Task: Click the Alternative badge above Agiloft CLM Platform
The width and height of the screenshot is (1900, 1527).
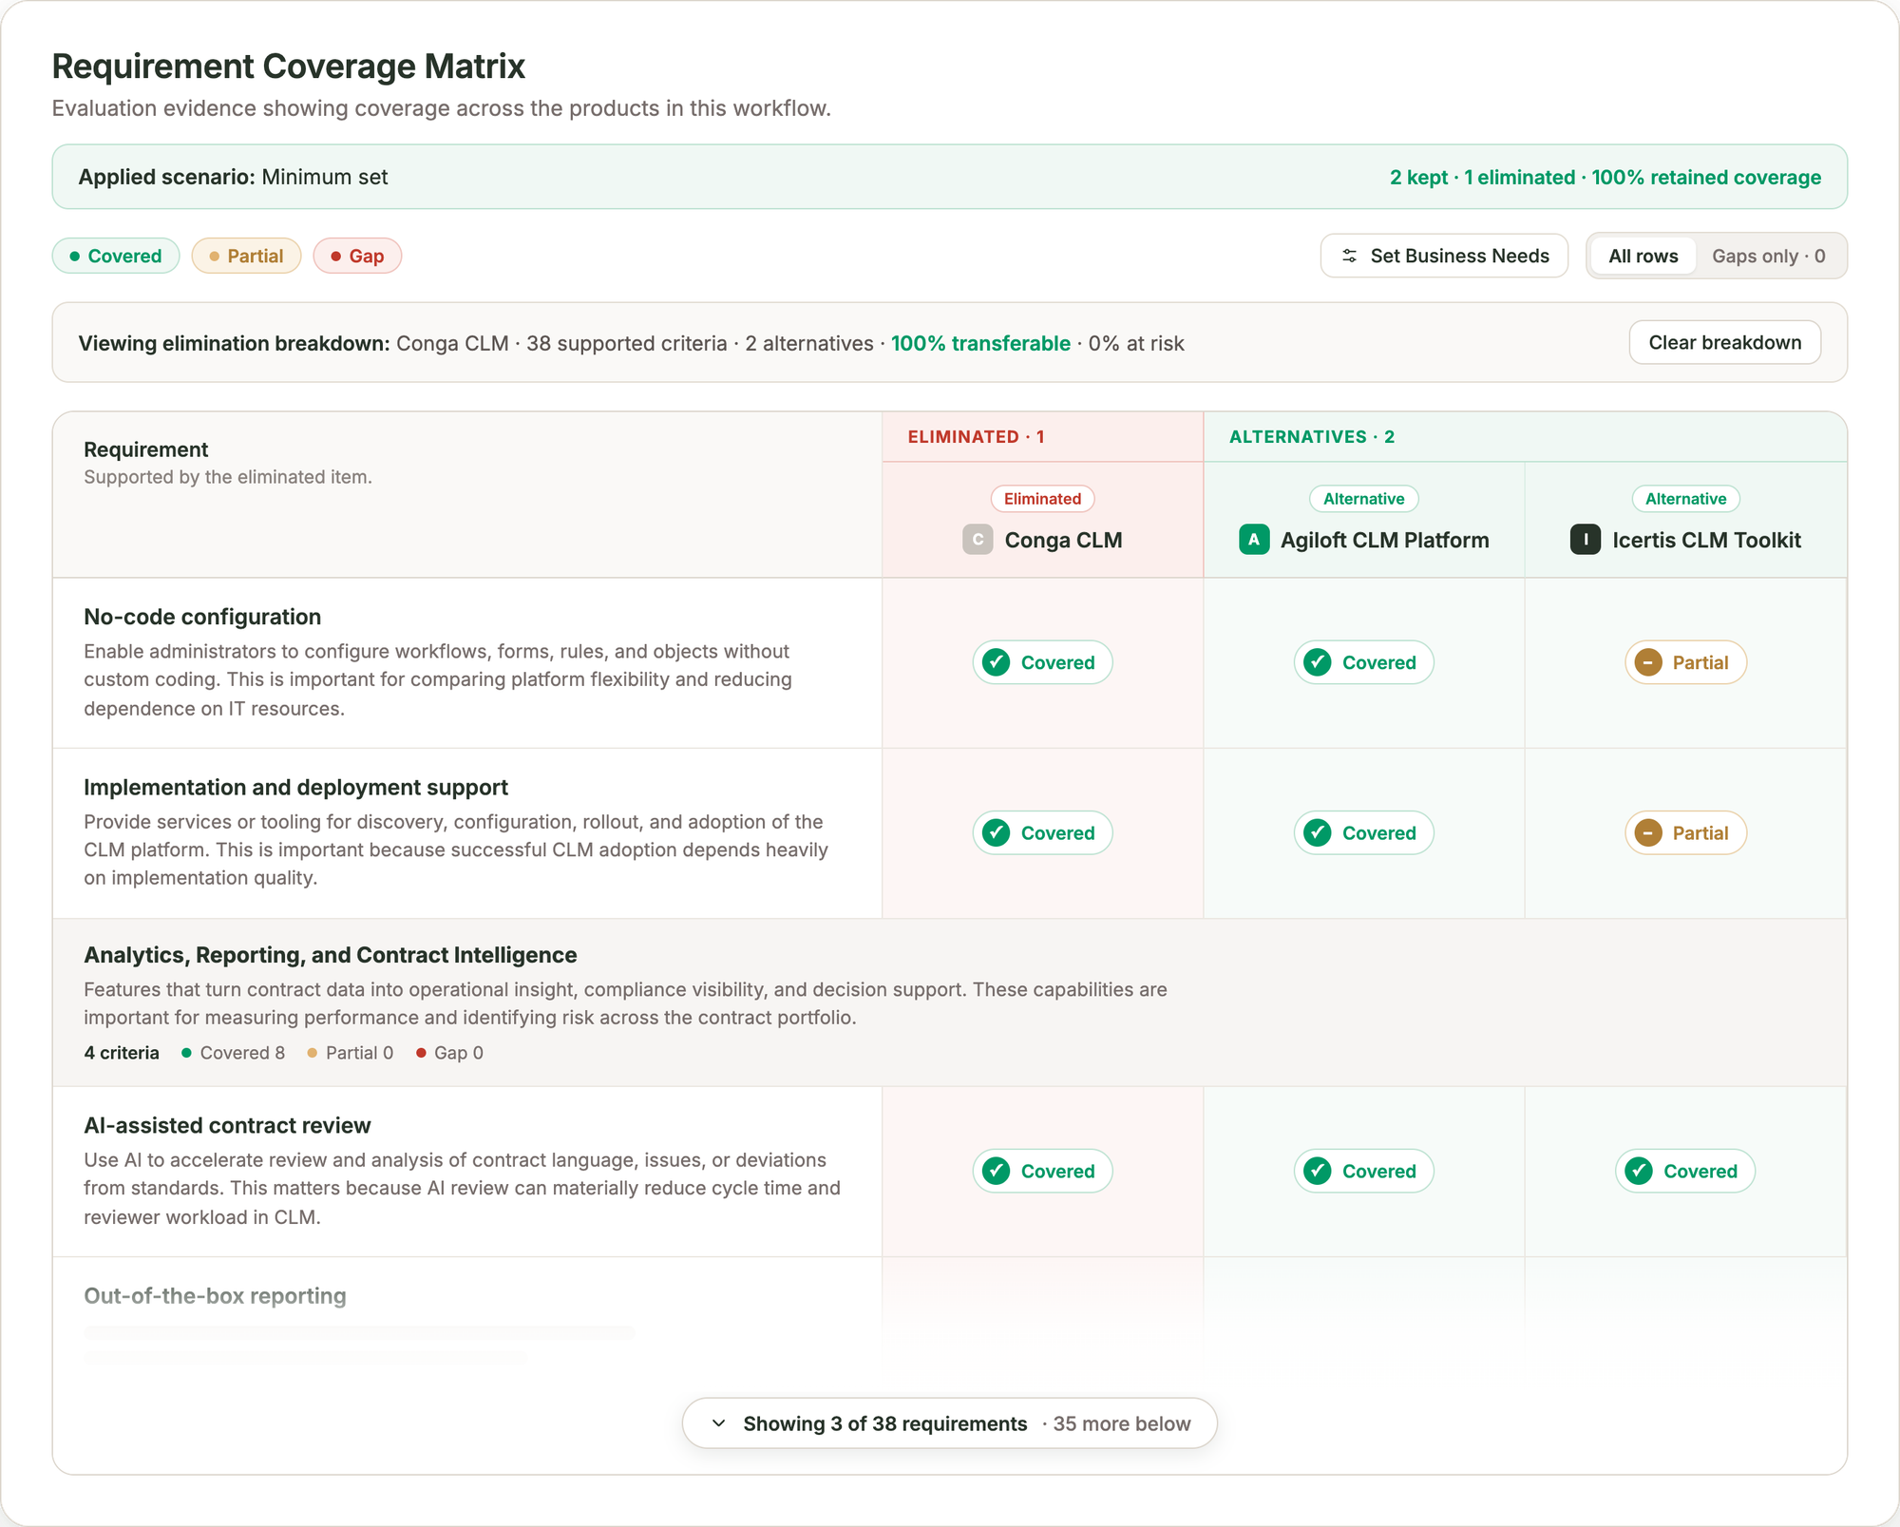Action: pos(1363,499)
